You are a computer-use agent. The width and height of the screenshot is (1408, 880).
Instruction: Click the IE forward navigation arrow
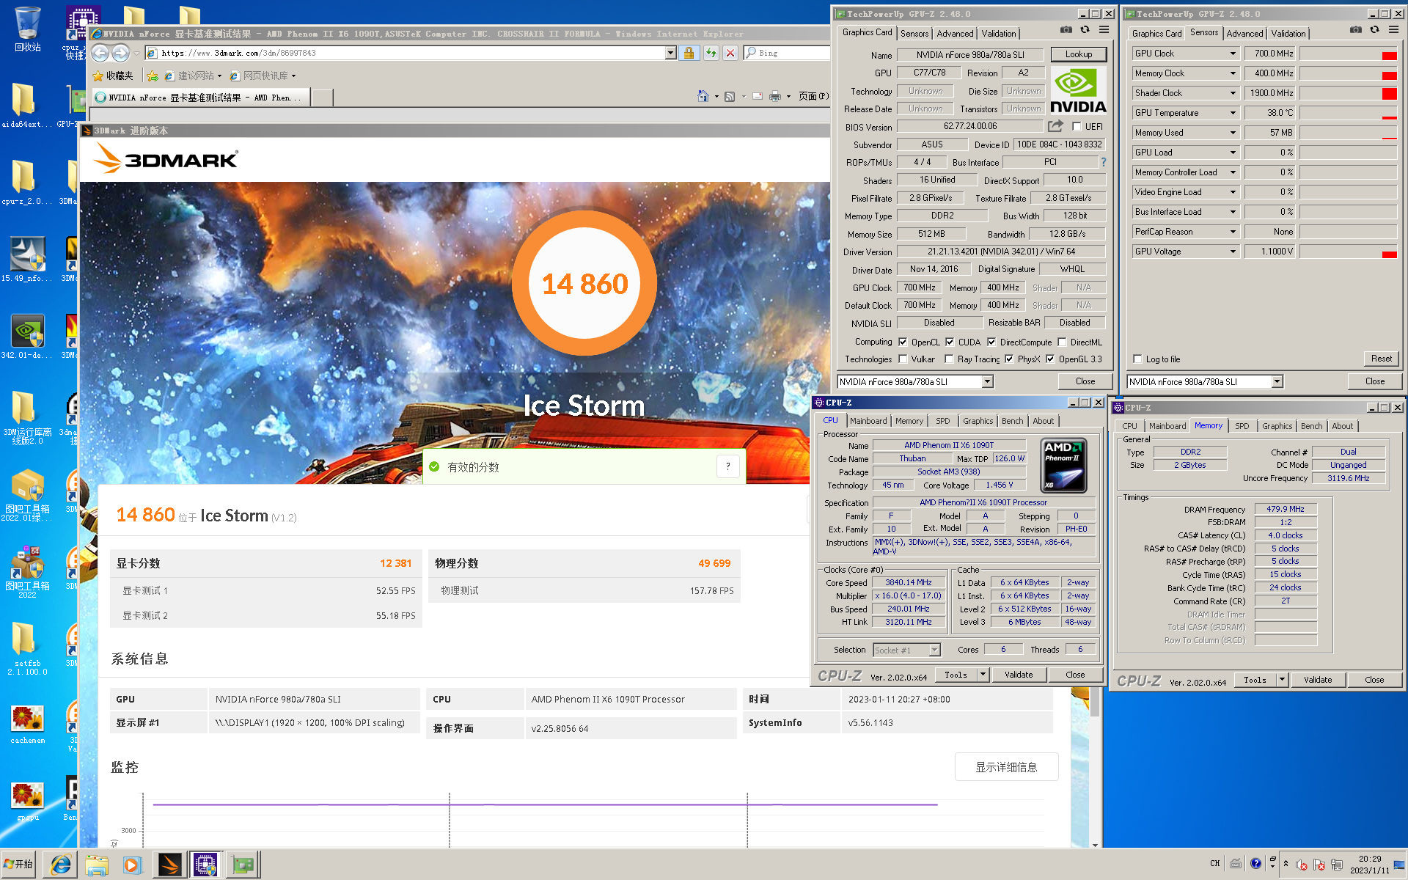(120, 53)
